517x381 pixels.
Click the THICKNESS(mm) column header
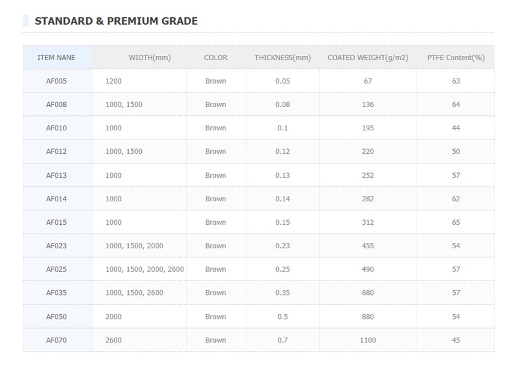(x=283, y=58)
